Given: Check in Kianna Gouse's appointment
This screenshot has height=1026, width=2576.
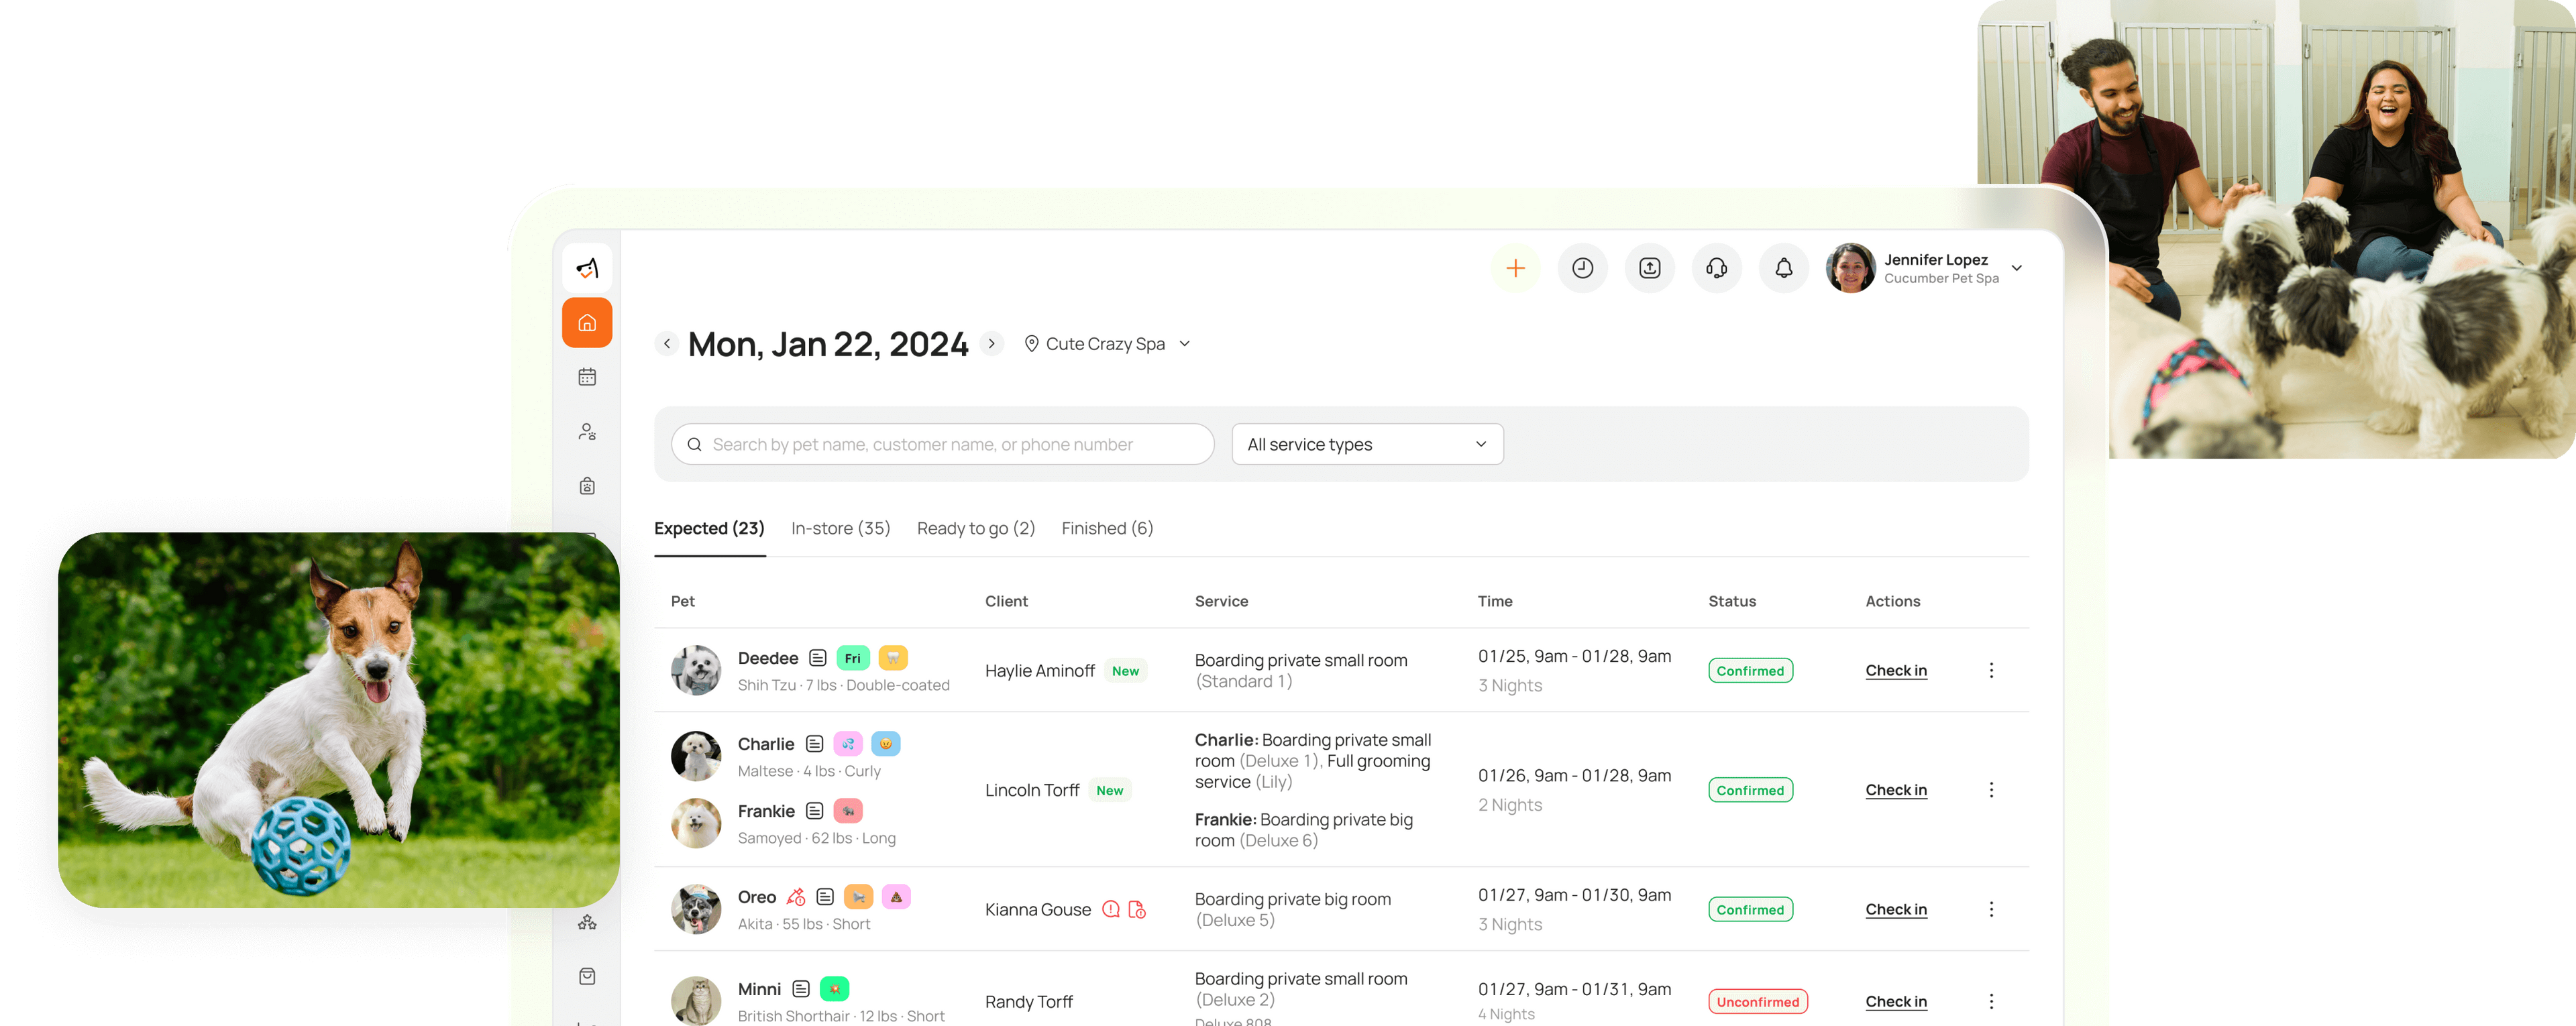Looking at the screenshot, I should pyautogui.click(x=1895, y=909).
